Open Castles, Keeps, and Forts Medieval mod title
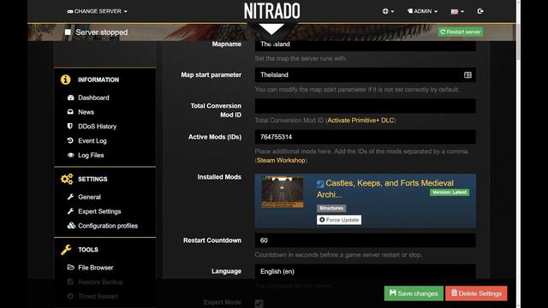548x308 pixels. [x=385, y=188]
